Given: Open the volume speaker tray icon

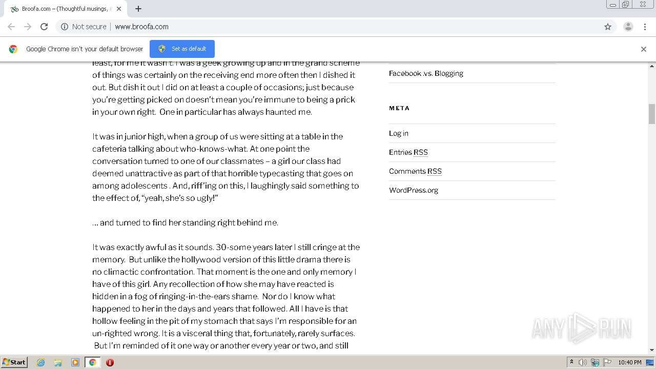Looking at the screenshot, I should click(x=583, y=362).
